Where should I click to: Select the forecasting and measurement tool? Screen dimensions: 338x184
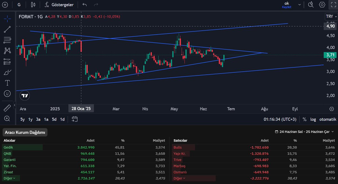click(x=7, y=62)
